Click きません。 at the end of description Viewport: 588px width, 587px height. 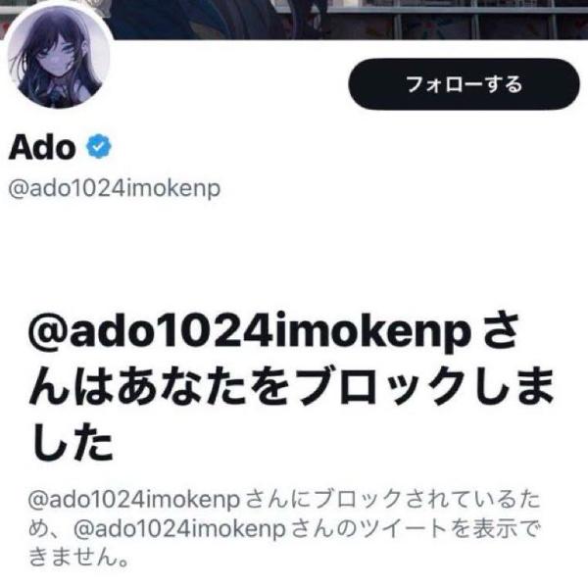click(x=79, y=557)
